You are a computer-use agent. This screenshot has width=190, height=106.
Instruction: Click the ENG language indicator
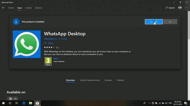coord(170,103)
